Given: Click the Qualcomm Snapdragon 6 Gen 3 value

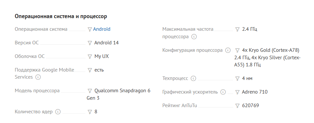Looking at the screenshot, I should pos(118,94).
